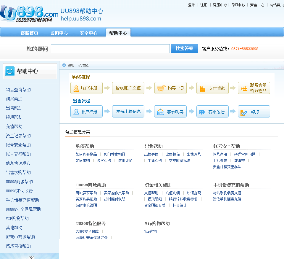Click the Vip购物 link
The width and height of the screenshot is (284, 259).
150,231
